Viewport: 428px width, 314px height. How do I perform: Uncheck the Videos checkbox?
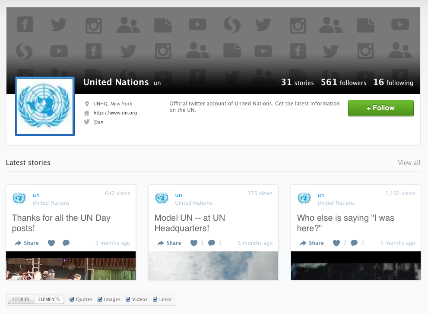click(x=128, y=299)
